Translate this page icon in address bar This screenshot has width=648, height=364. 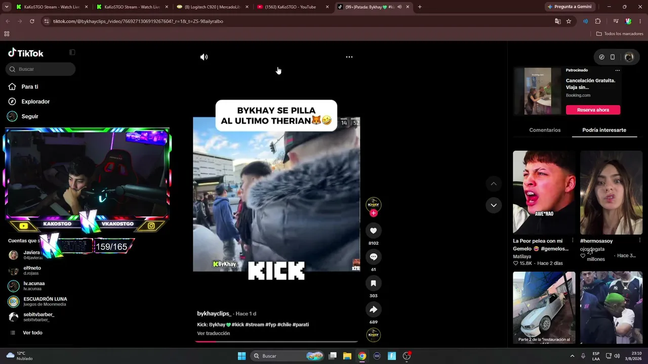[x=557, y=21]
